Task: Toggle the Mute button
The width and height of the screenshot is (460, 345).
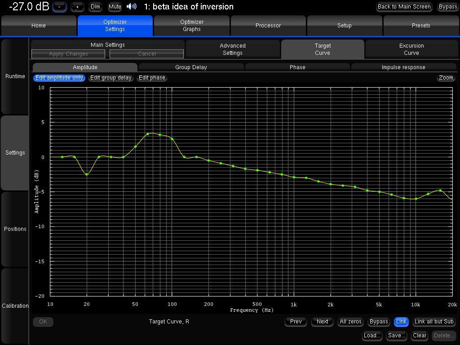Action: 115,7
